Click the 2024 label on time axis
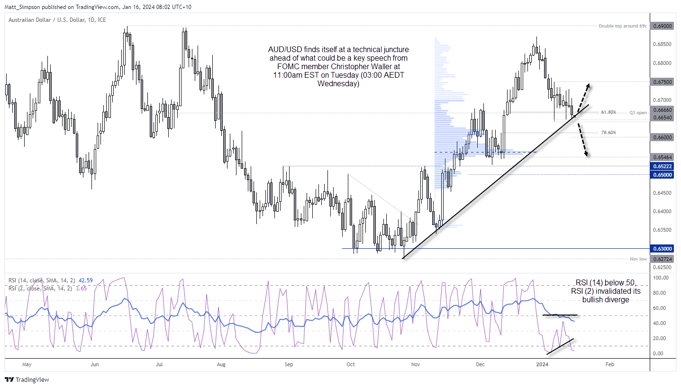 (542, 365)
